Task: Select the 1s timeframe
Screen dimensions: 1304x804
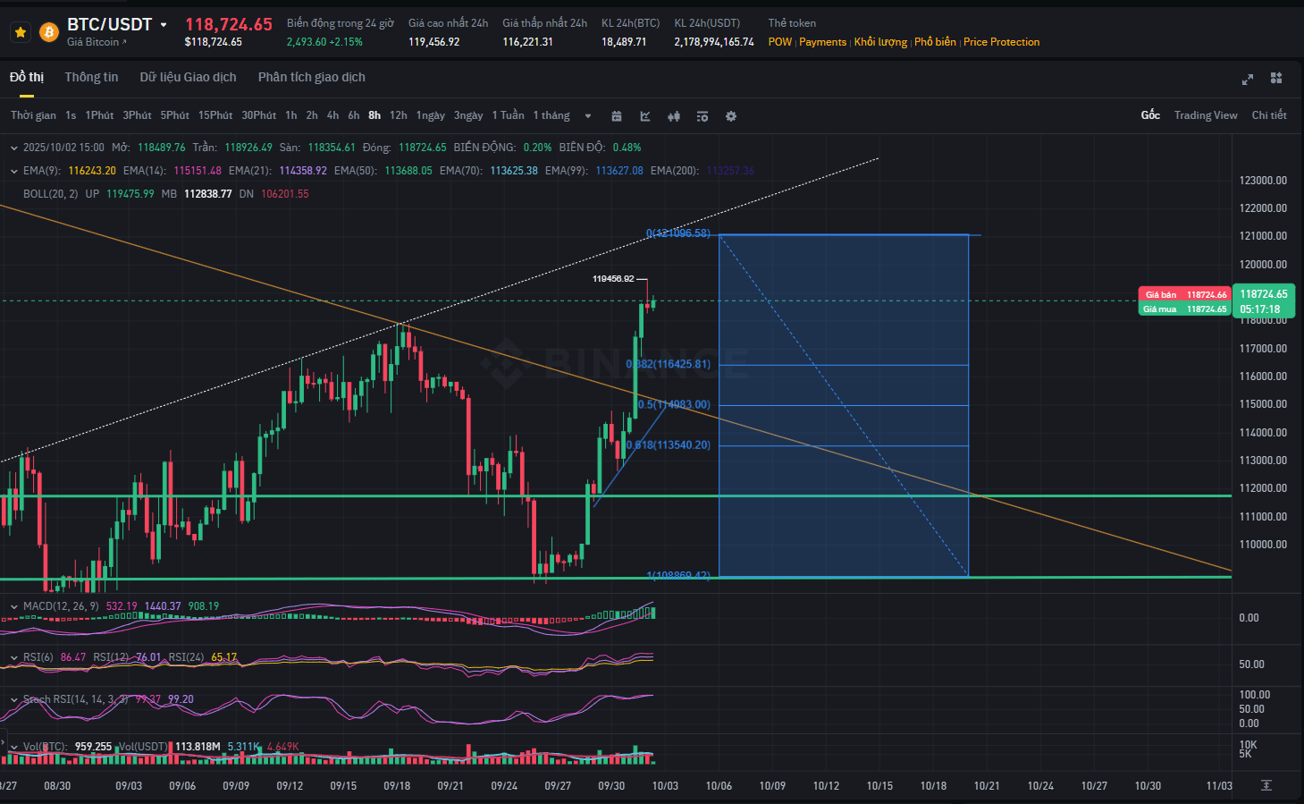Action: (71, 115)
